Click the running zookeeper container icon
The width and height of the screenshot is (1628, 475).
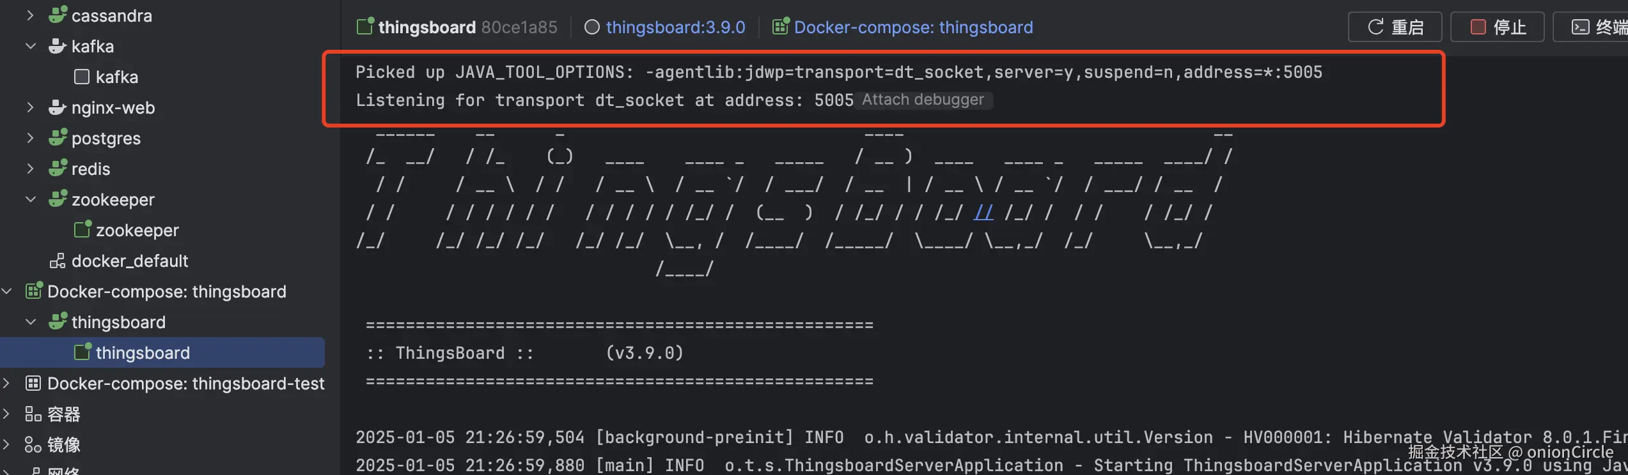coord(82,229)
